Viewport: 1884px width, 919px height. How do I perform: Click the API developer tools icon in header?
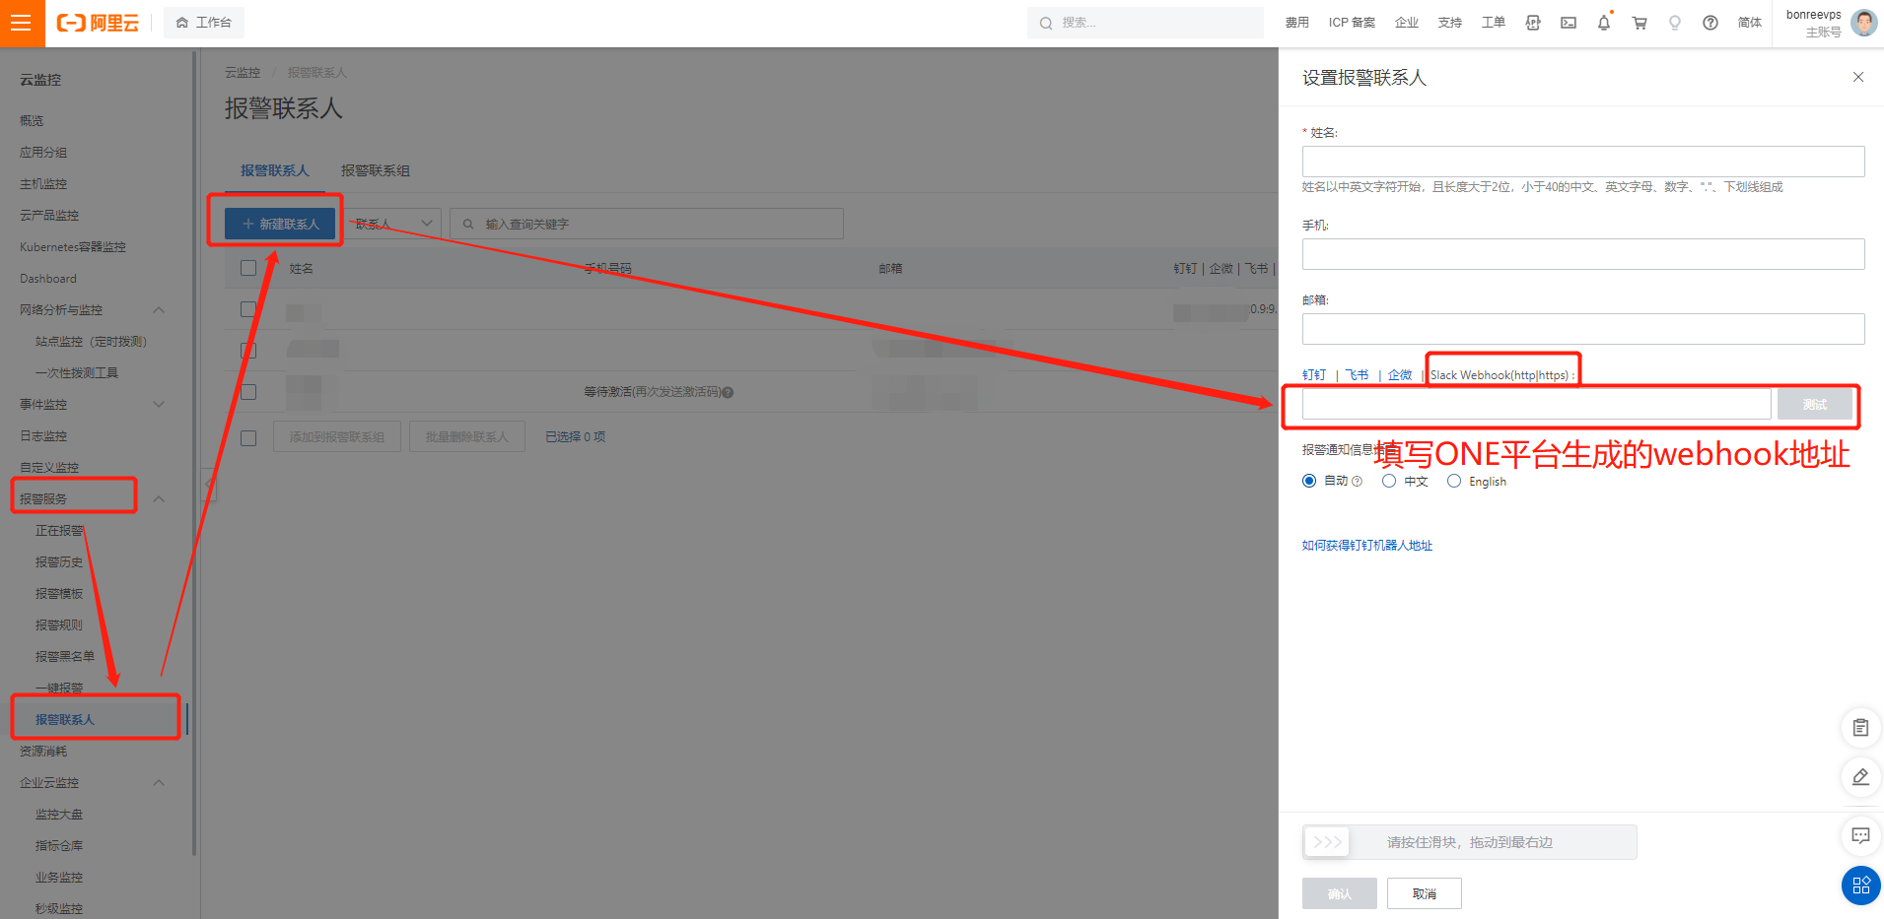coord(1532,23)
